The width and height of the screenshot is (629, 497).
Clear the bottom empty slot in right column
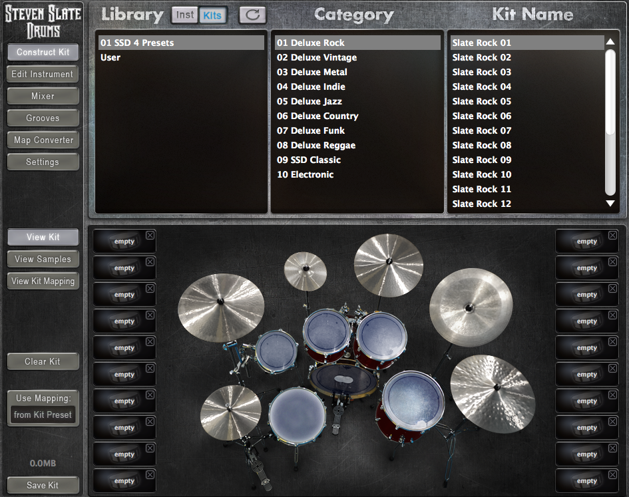click(612, 475)
